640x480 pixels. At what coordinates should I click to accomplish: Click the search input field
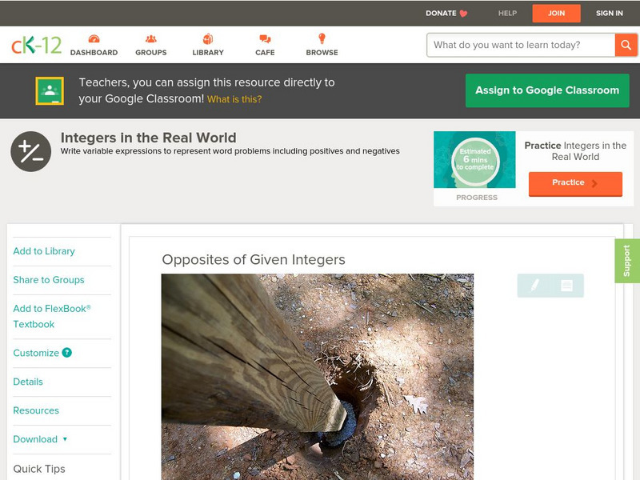click(521, 45)
